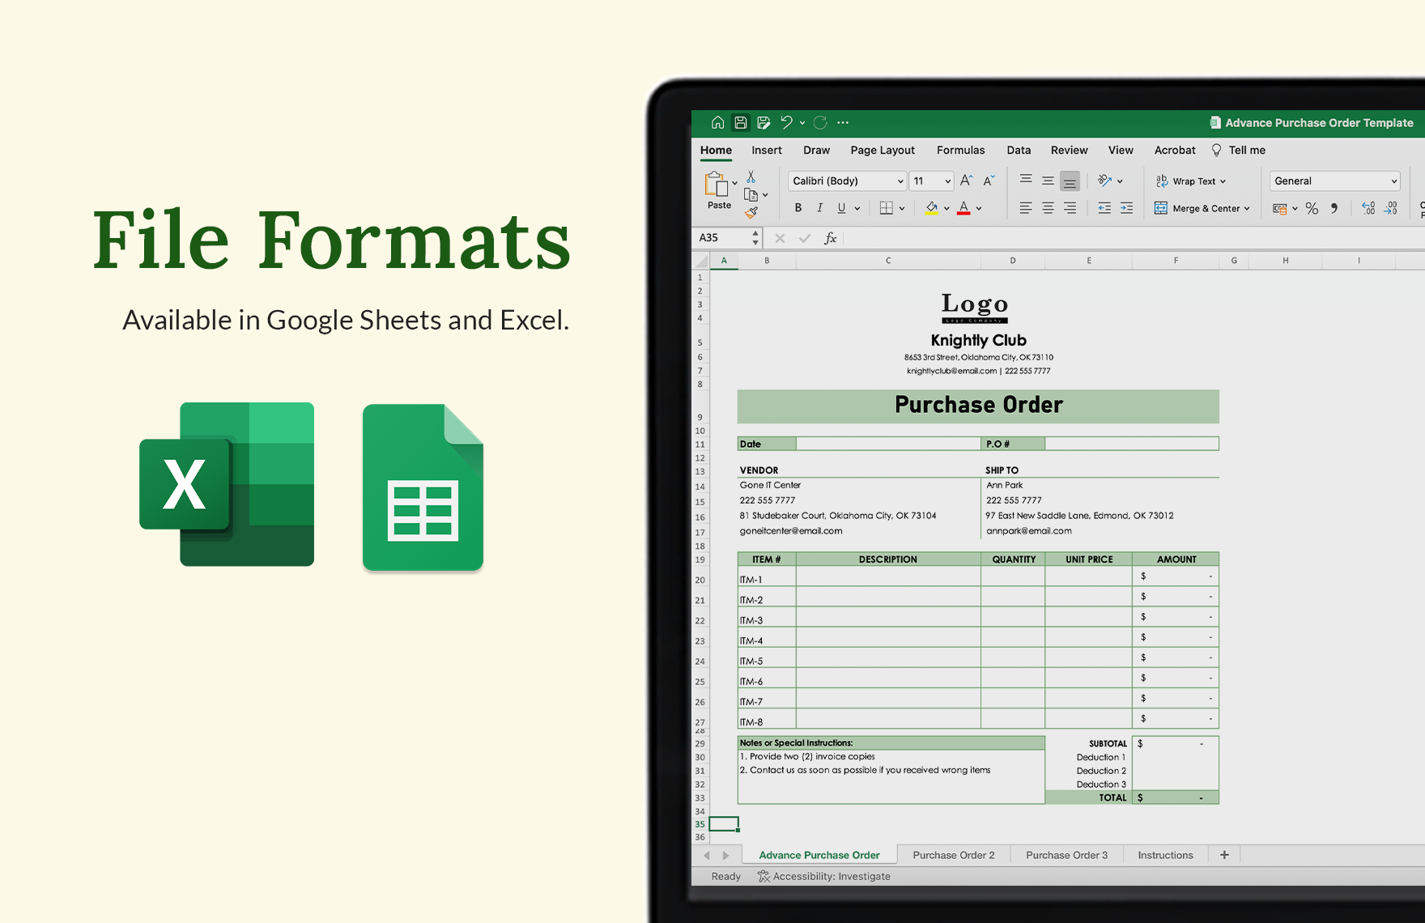Apply the Comma Style icon
The image size is (1425, 923).
(1334, 208)
